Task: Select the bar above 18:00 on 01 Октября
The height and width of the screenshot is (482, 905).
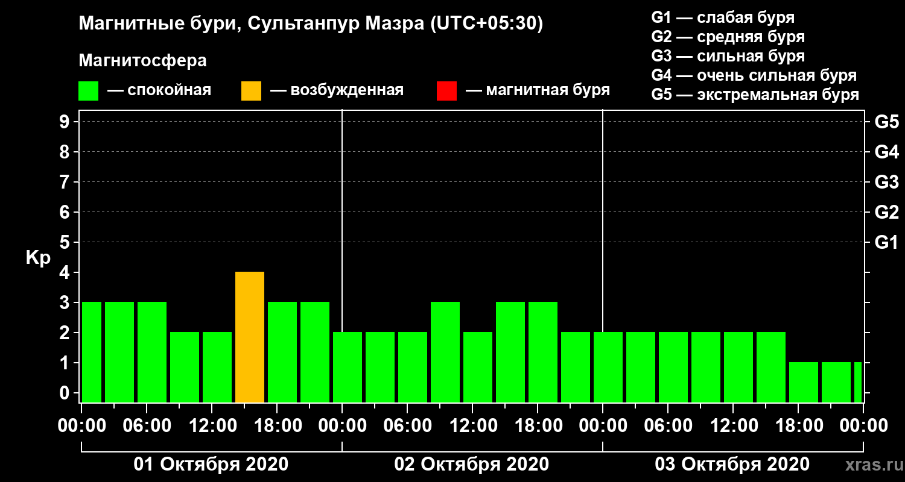Action: point(282,352)
